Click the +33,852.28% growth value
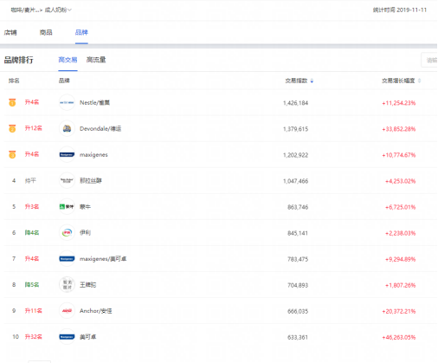 click(x=399, y=129)
